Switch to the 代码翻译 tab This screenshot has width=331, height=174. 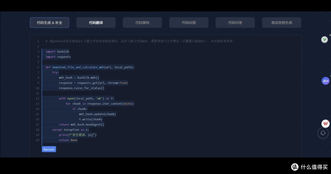(96, 23)
